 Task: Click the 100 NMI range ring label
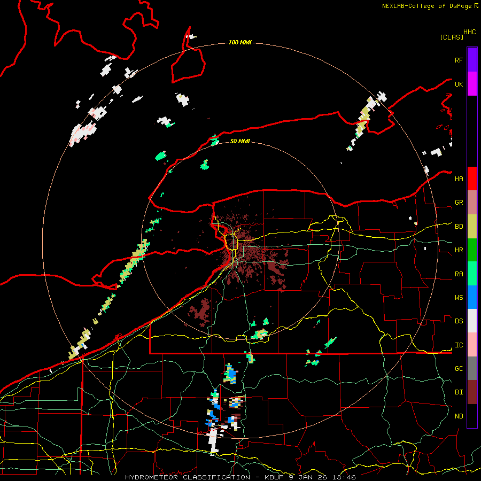tap(240, 42)
